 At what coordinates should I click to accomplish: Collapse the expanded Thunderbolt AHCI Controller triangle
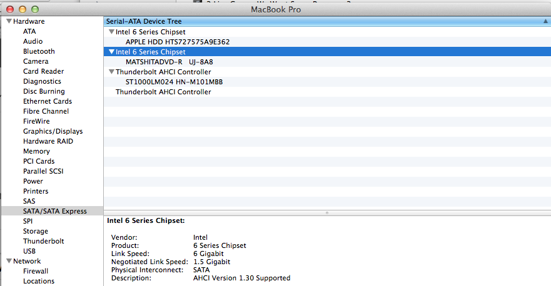(x=111, y=72)
